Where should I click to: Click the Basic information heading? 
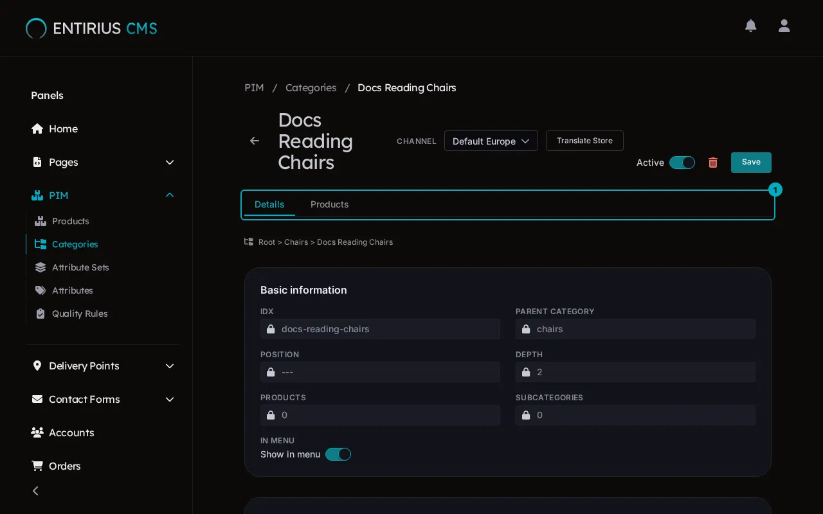click(303, 290)
